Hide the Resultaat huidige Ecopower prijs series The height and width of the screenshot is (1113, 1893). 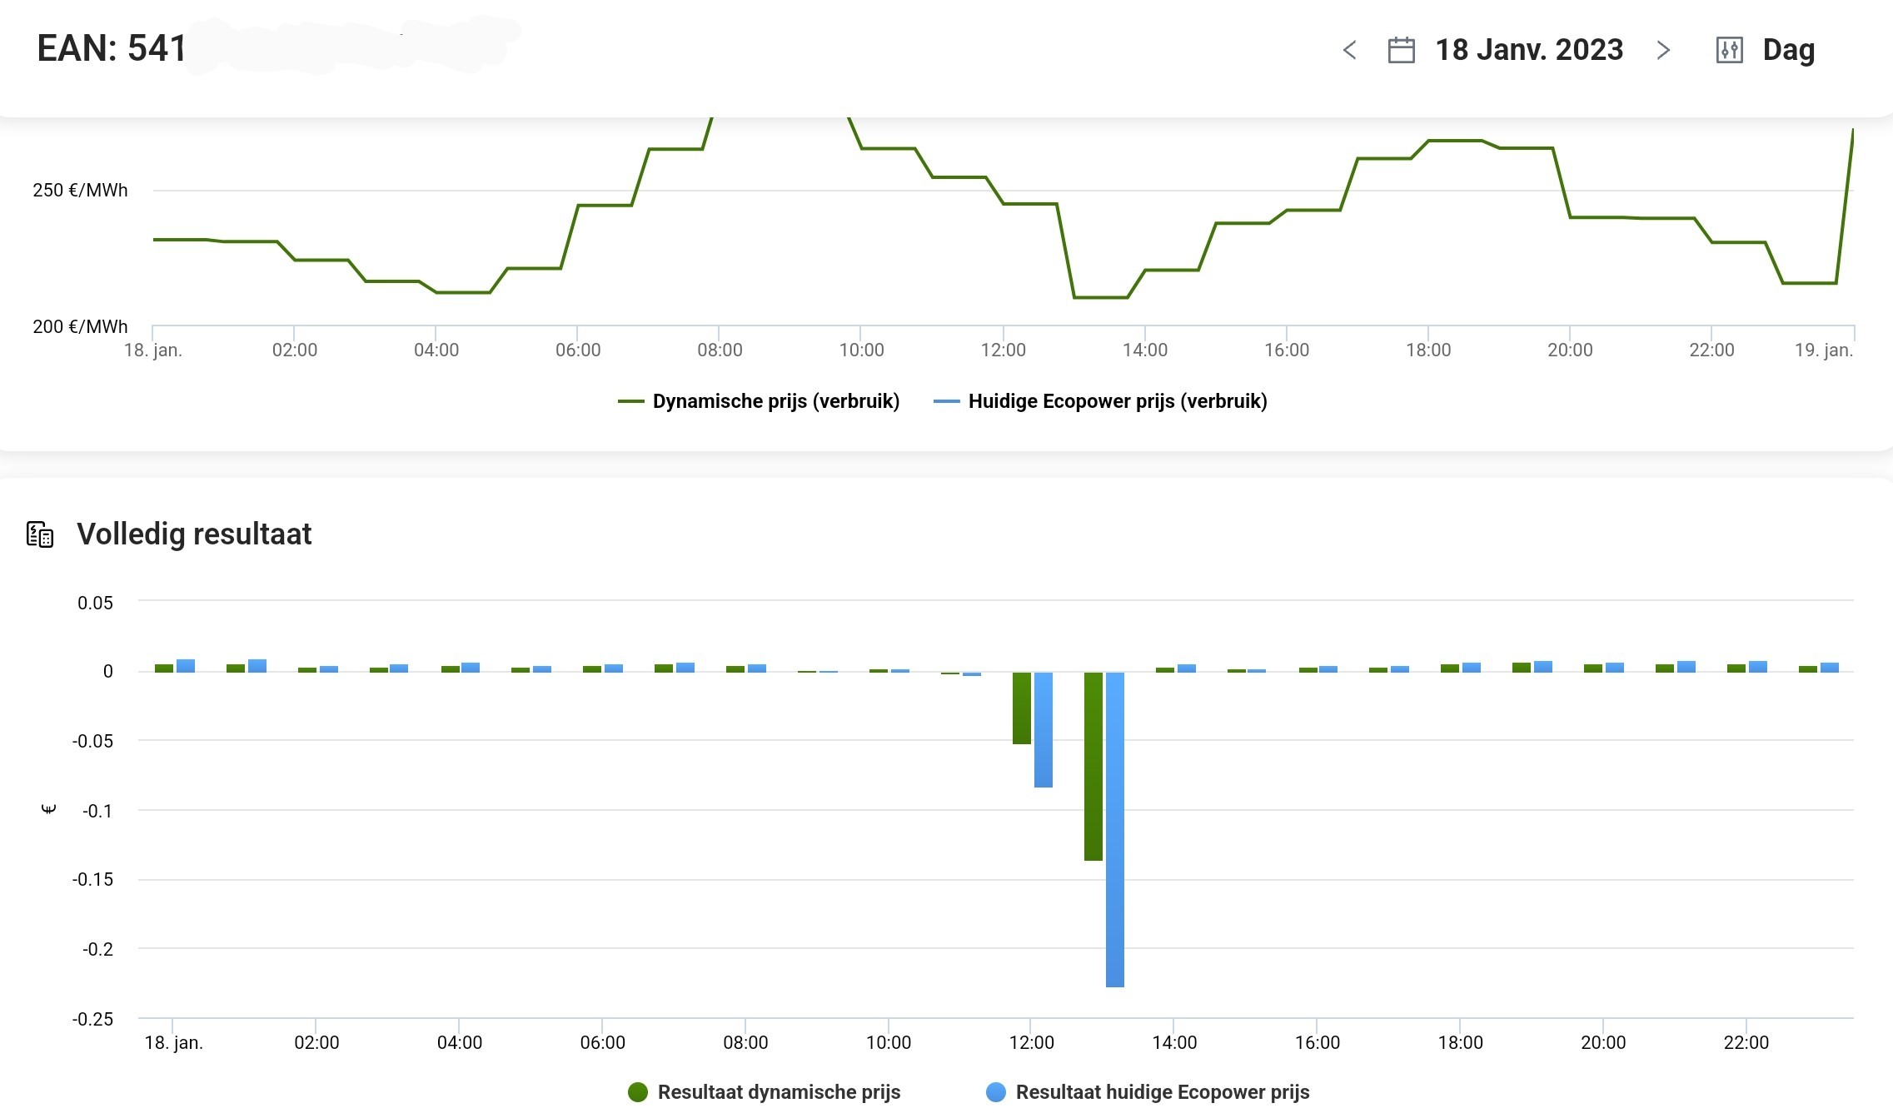(1162, 1092)
